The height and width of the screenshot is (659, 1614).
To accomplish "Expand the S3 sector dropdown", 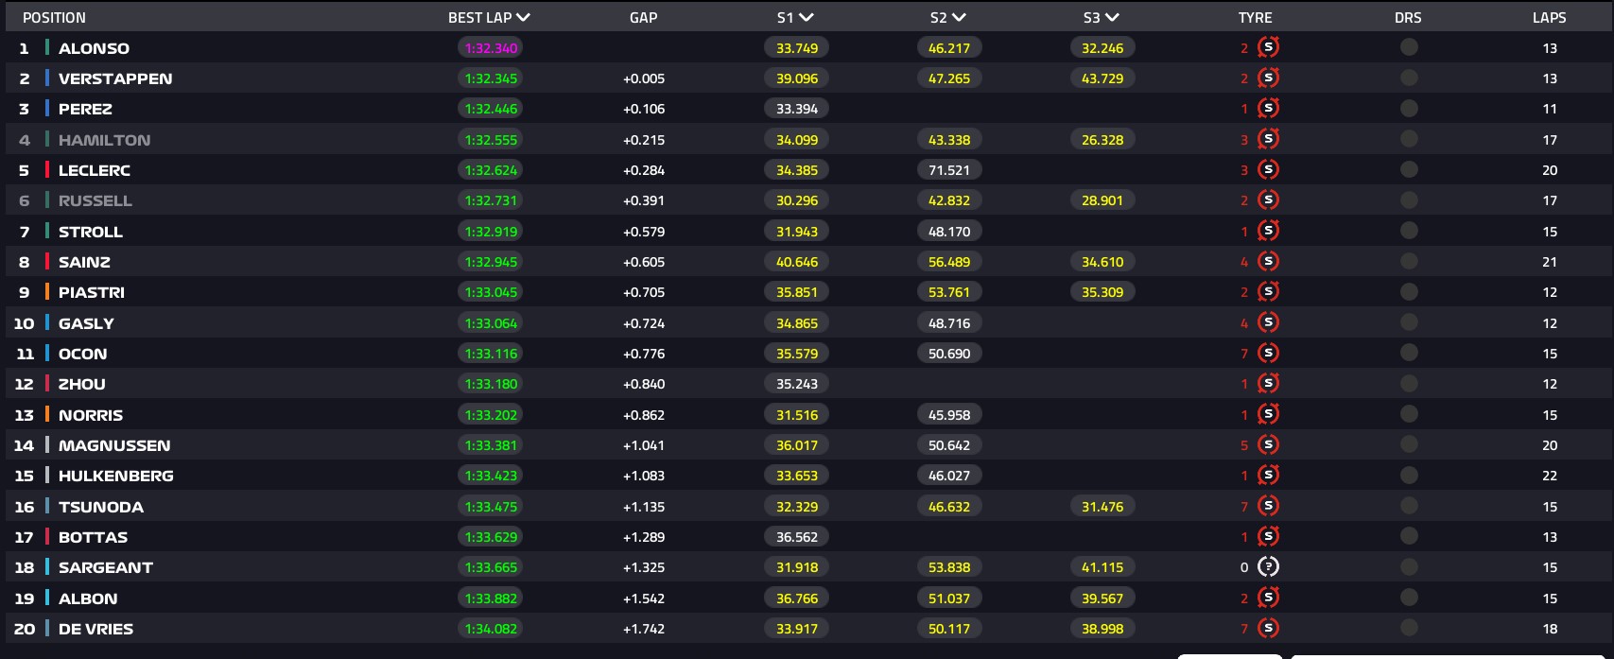I will pos(1112,17).
